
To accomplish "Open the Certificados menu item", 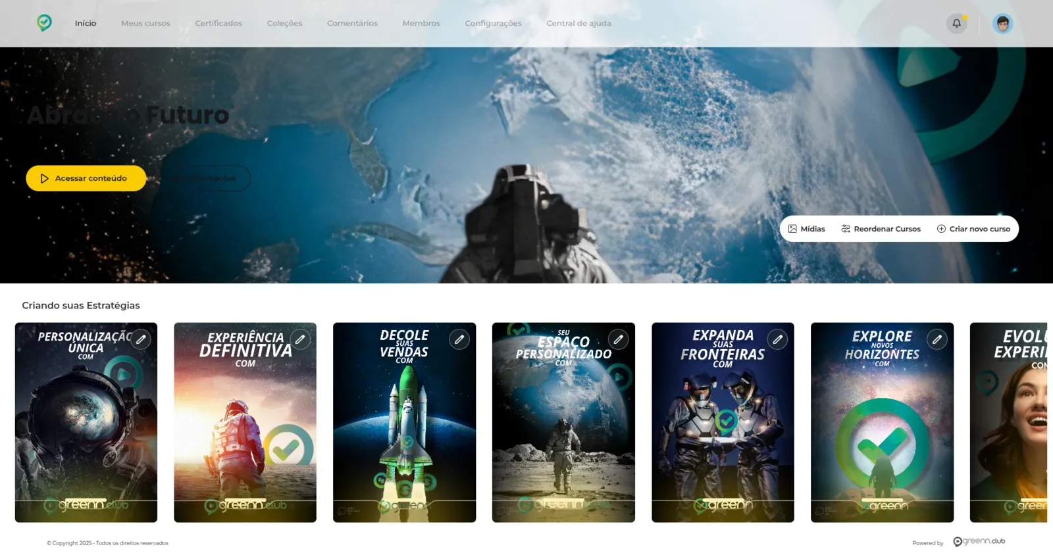I will click(218, 23).
